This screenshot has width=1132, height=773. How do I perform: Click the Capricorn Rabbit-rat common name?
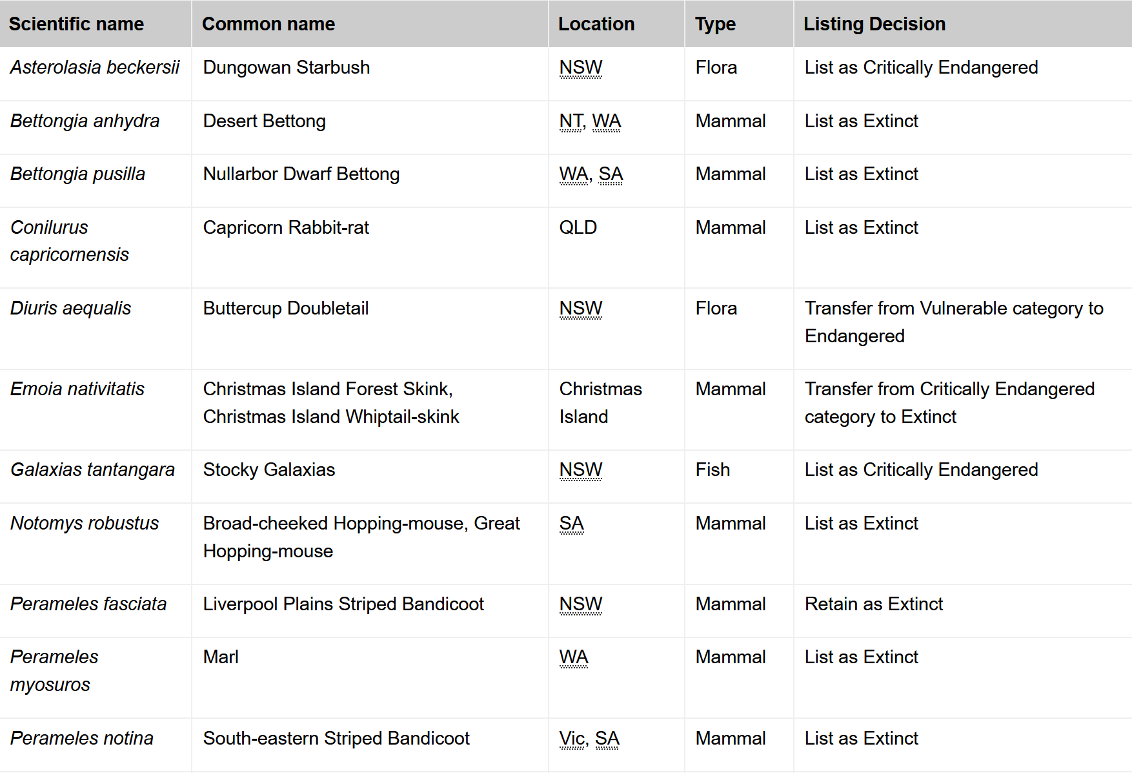coord(286,227)
